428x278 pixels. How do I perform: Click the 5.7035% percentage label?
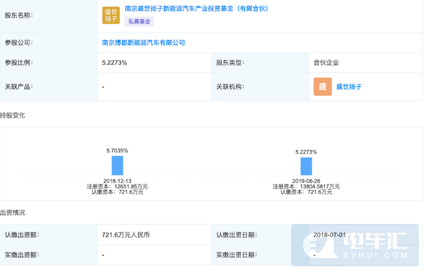click(x=118, y=151)
